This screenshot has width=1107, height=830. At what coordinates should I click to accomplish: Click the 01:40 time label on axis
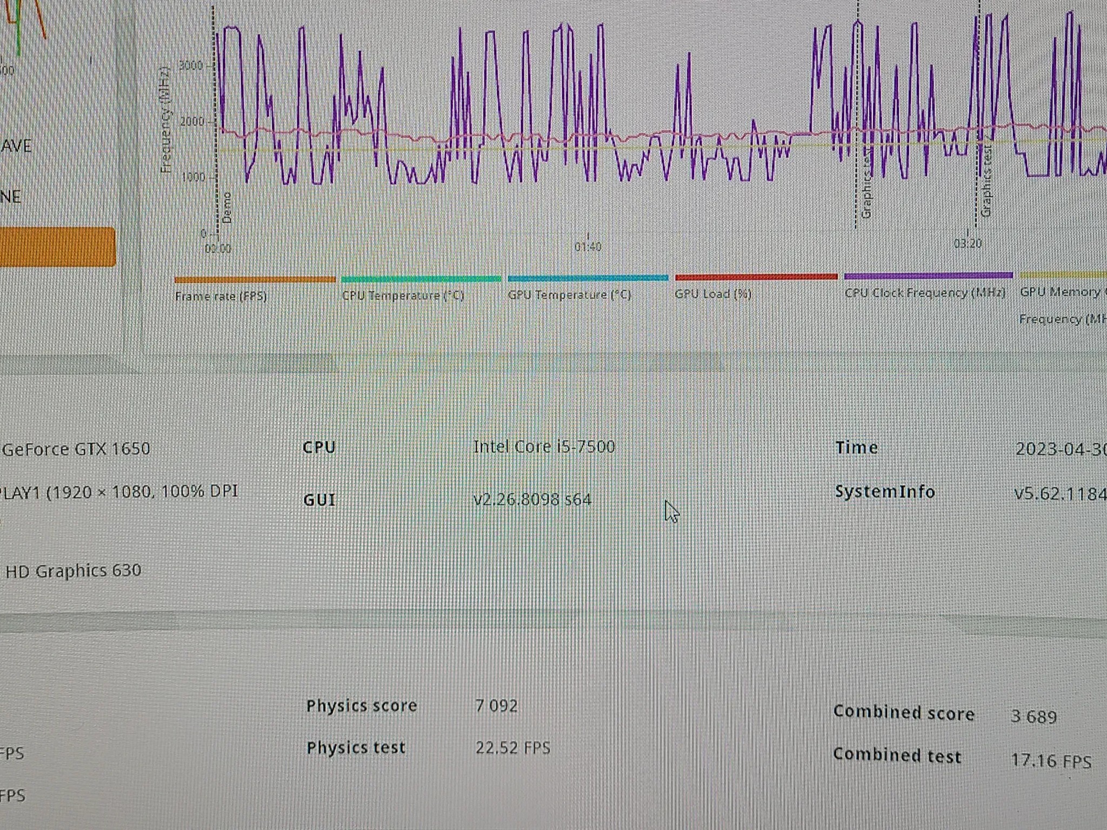click(x=588, y=247)
